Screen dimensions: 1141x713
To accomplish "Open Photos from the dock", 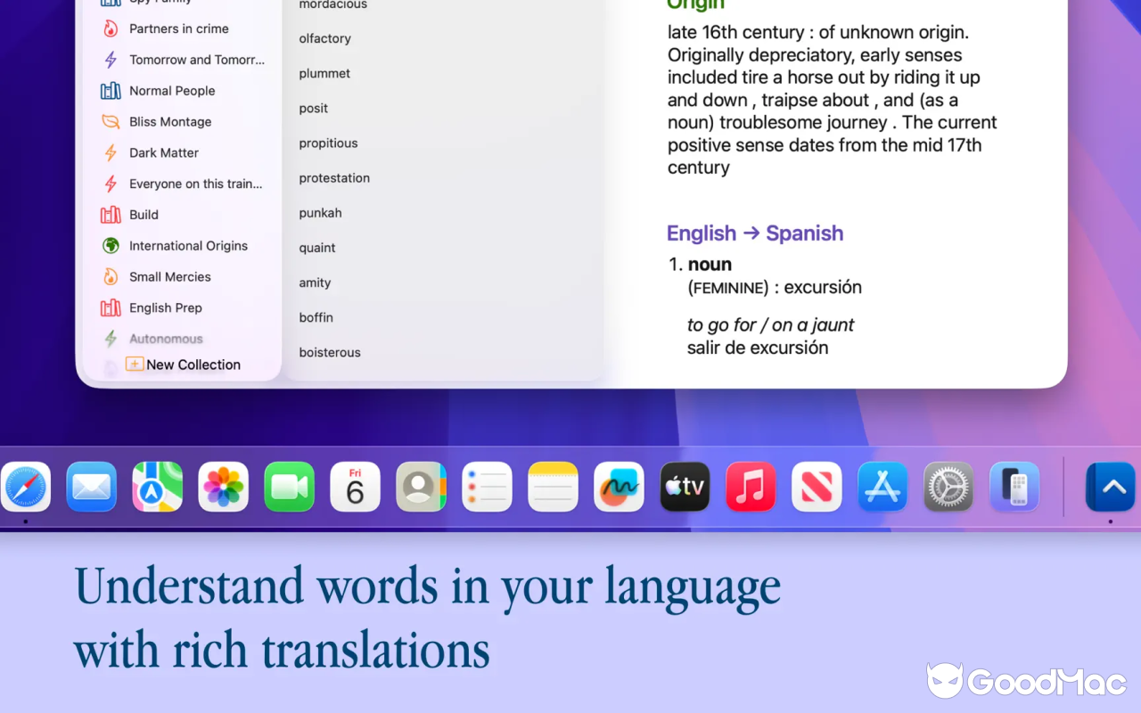I will pyautogui.click(x=224, y=487).
